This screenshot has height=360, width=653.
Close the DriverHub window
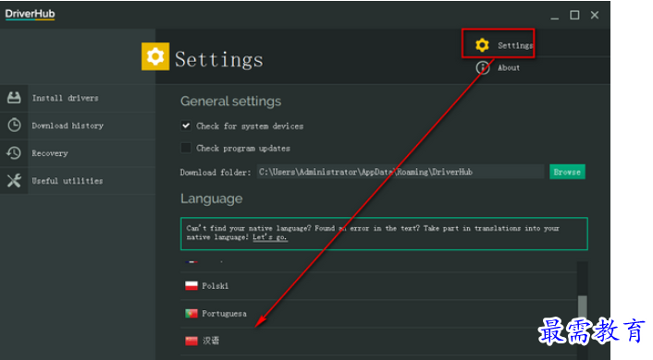[x=595, y=16]
